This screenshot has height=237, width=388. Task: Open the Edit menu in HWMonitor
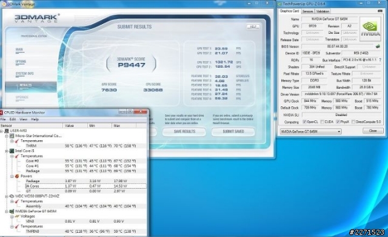tap(13, 119)
